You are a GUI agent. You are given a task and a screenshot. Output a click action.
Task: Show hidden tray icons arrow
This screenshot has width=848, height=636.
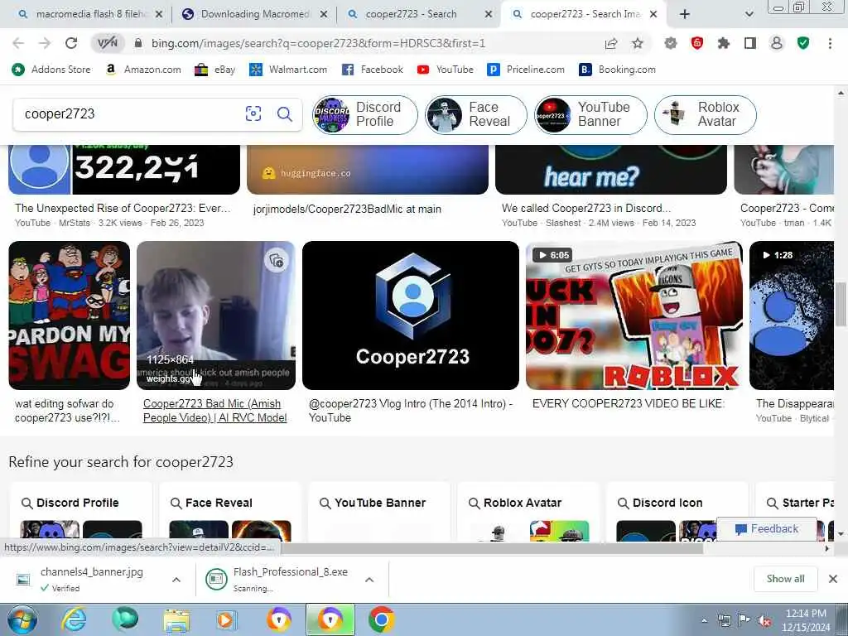pyautogui.click(x=704, y=621)
